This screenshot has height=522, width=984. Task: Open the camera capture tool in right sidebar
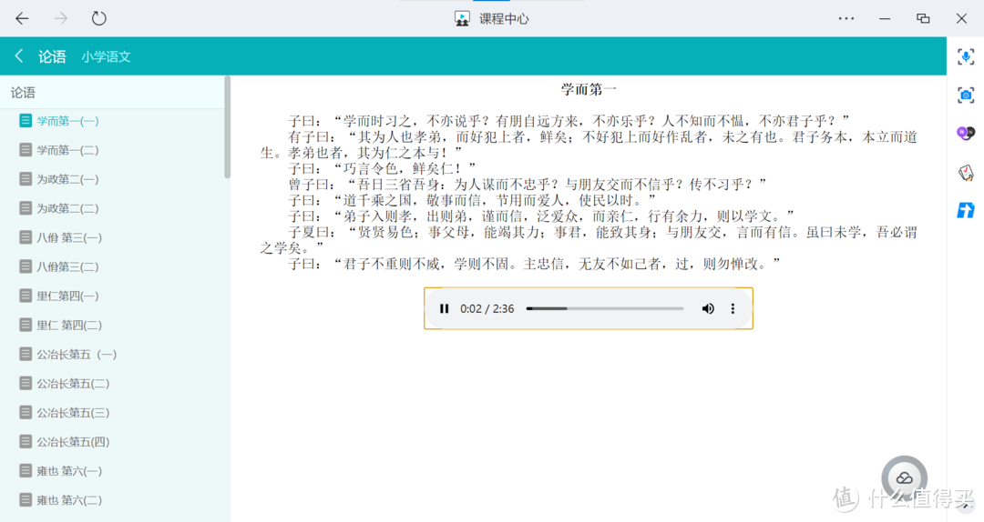pos(966,95)
